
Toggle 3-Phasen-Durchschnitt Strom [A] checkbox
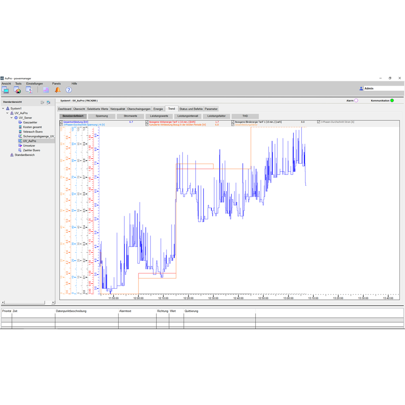pyautogui.click(x=319, y=122)
